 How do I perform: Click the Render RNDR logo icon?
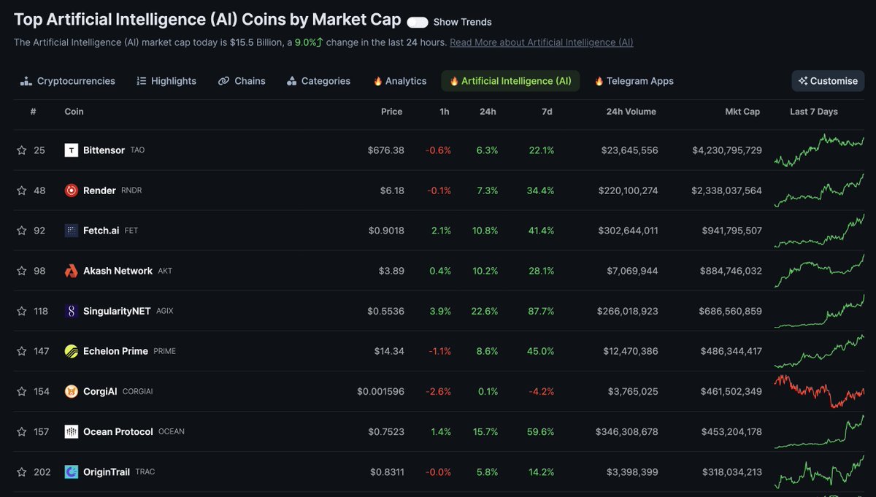pos(72,190)
